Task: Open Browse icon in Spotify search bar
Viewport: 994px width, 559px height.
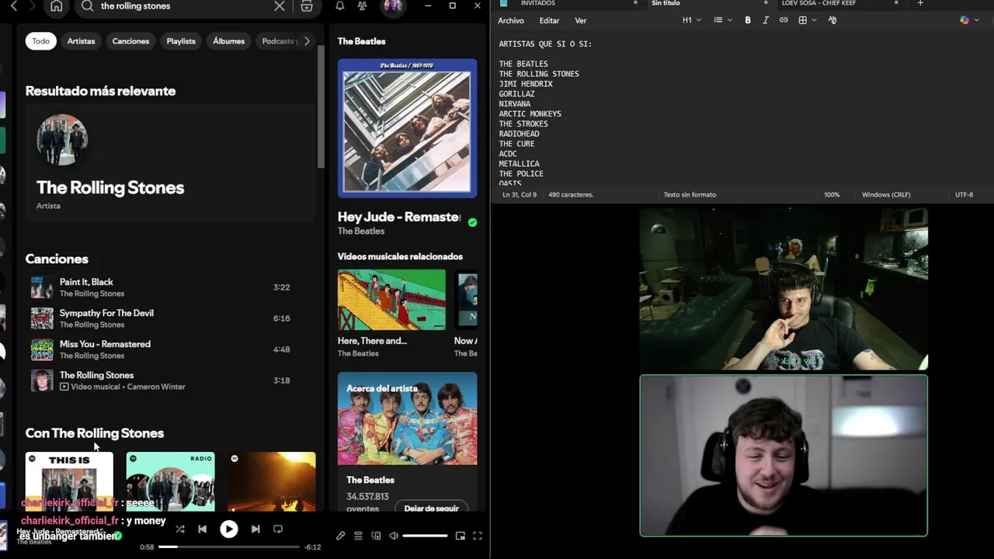Action: [307, 6]
